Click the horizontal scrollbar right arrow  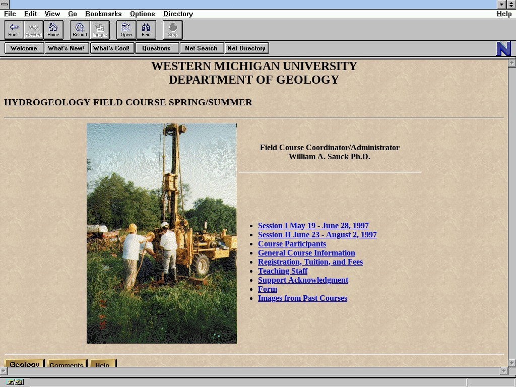(503, 371)
